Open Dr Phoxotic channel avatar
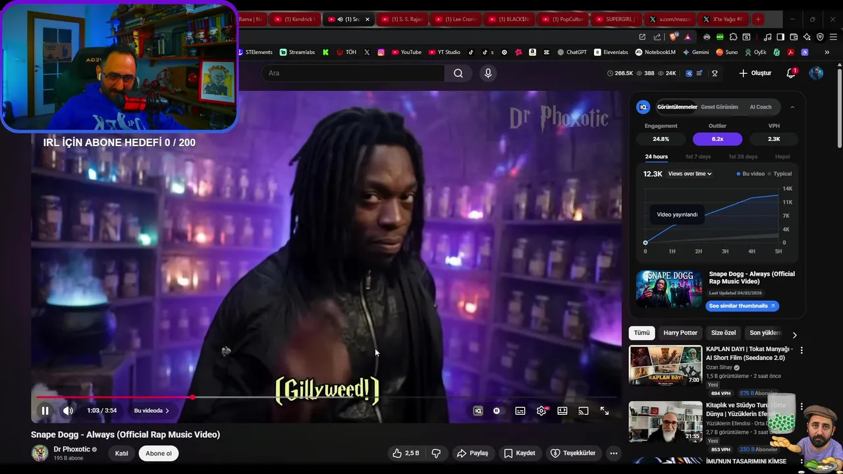 pos(40,453)
